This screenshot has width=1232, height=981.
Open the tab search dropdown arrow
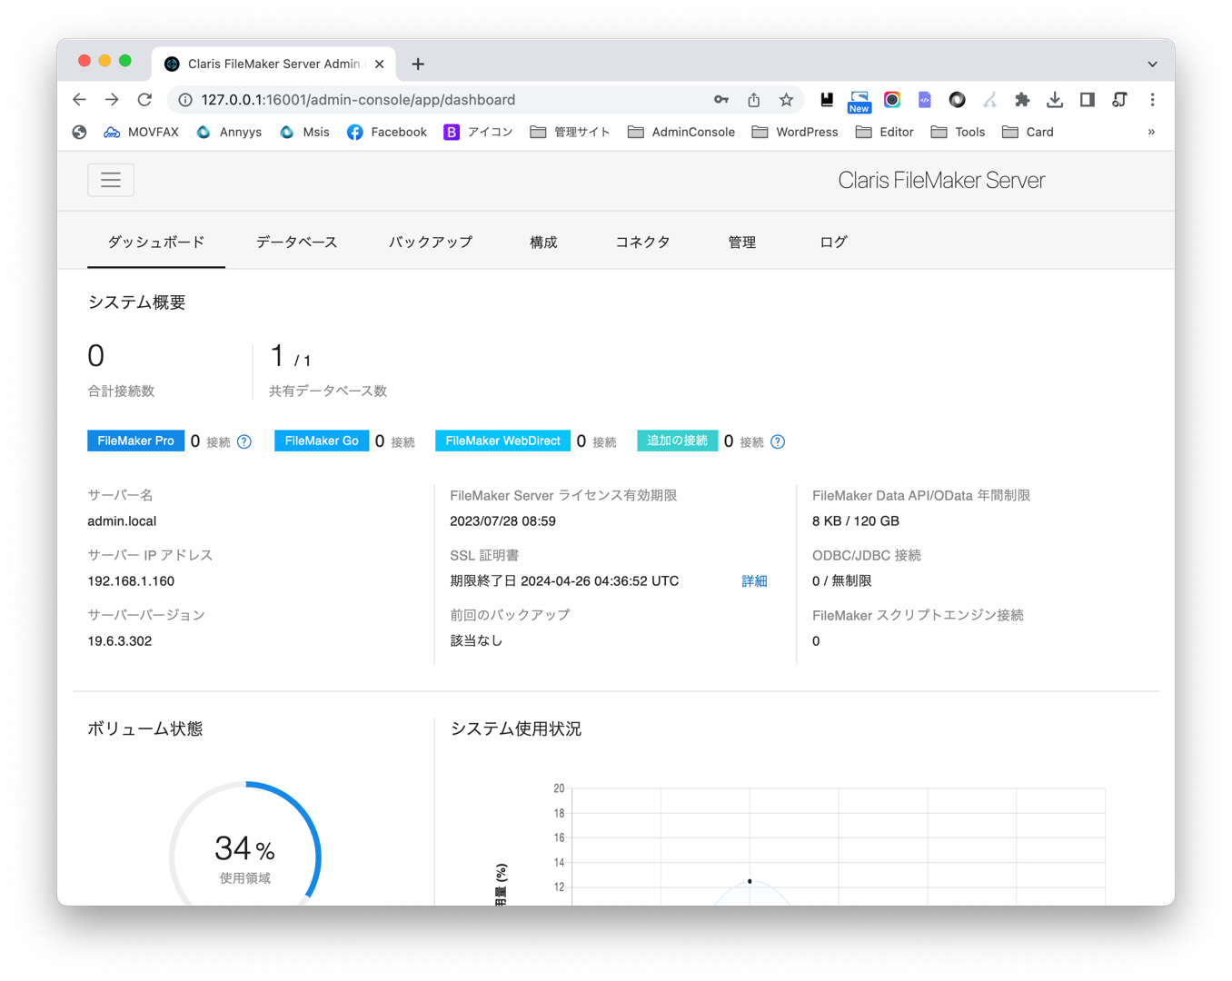1152,64
